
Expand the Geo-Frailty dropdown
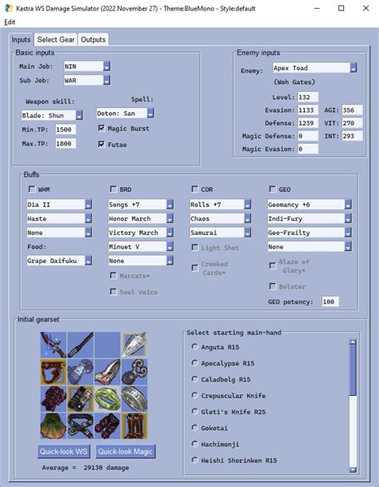(309, 233)
